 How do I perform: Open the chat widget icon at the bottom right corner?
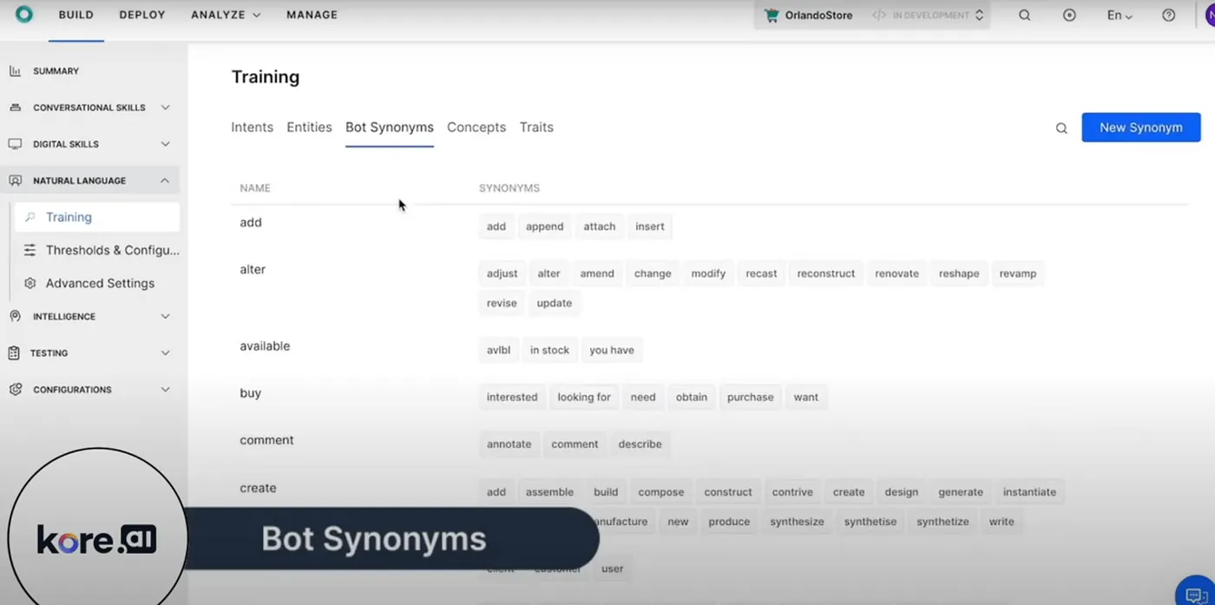pyautogui.click(x=1196, y=596)
